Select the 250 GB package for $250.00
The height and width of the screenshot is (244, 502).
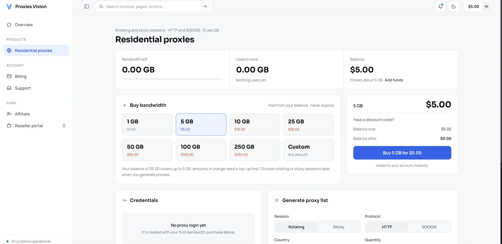pos(255,150)
